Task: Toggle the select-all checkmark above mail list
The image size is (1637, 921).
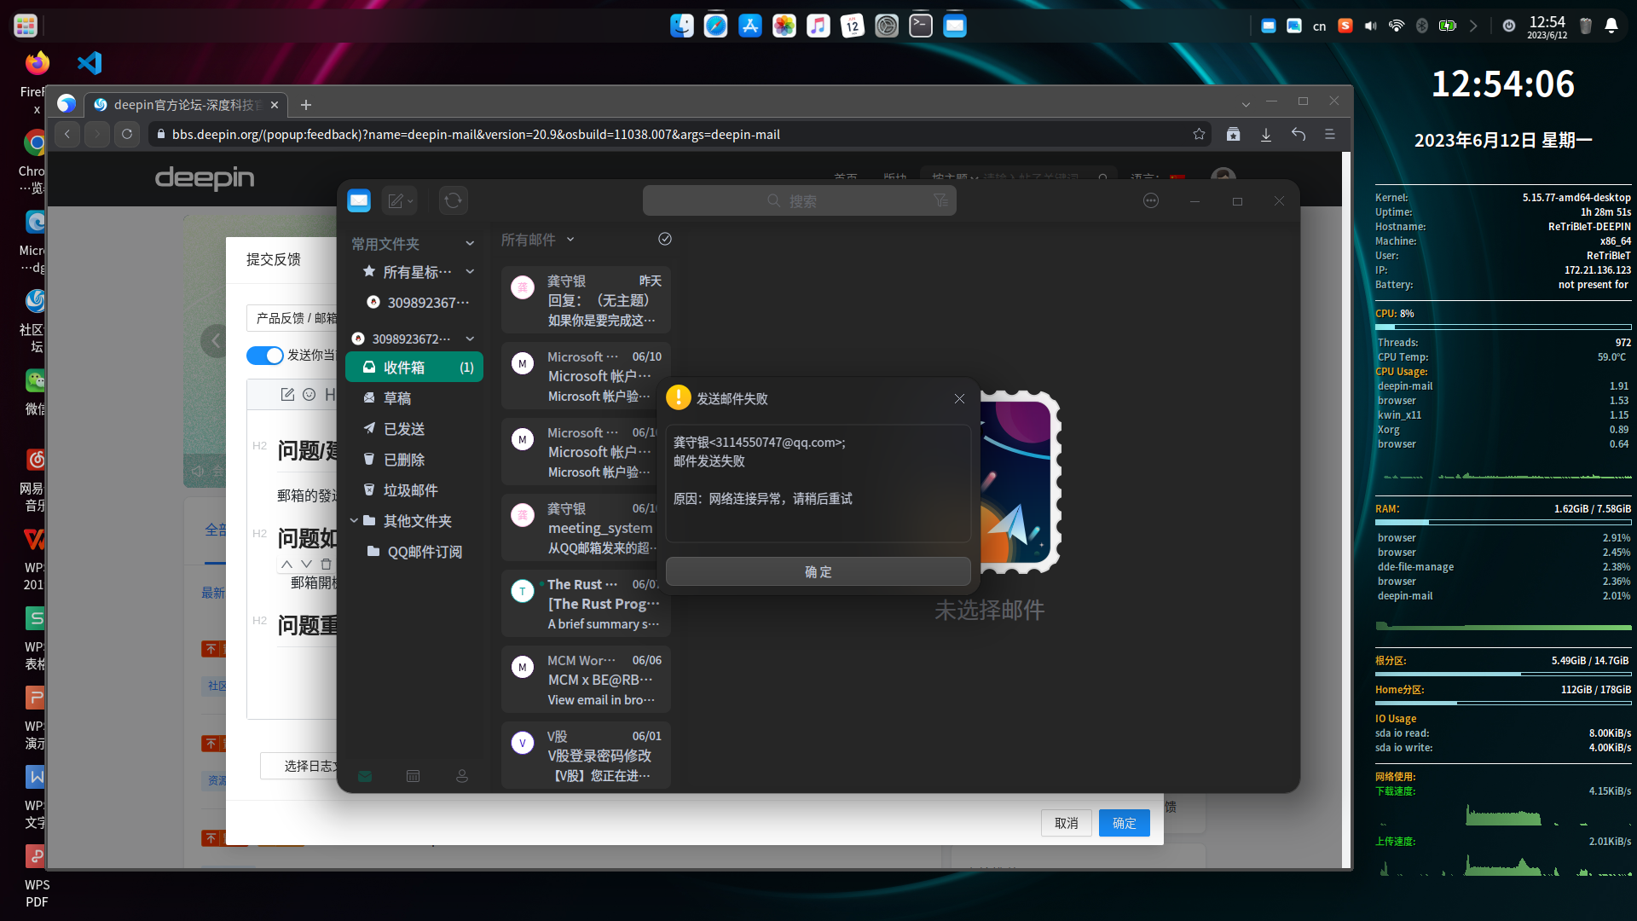Action: pos(665,239)
